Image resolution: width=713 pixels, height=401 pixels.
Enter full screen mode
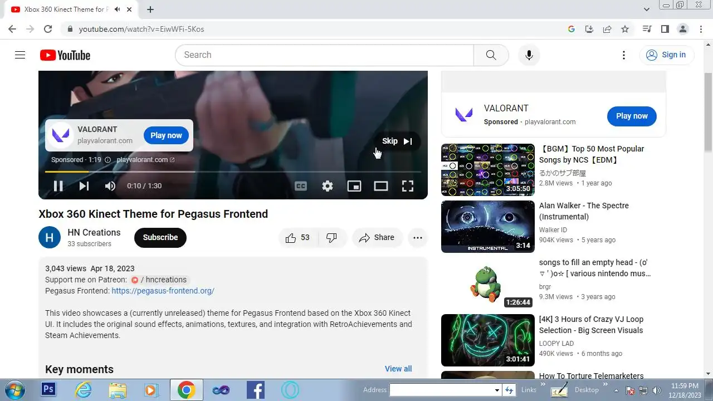(x=408, y=186)
